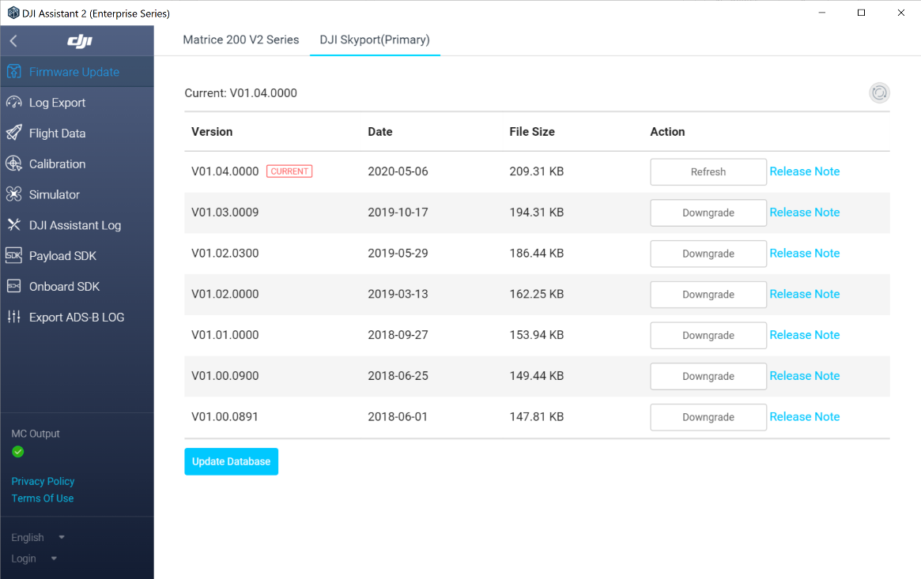
Task: Expand the Login dropdown
Action: pos(34,558)
